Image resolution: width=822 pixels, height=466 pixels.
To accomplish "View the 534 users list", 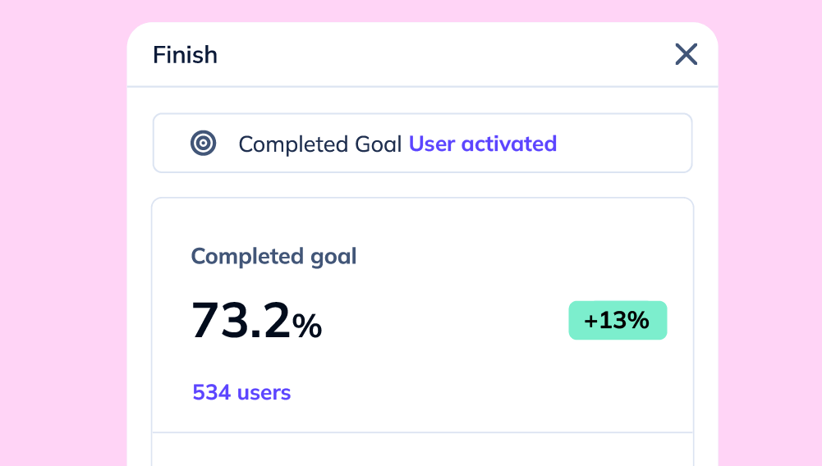I will [241, 392].
